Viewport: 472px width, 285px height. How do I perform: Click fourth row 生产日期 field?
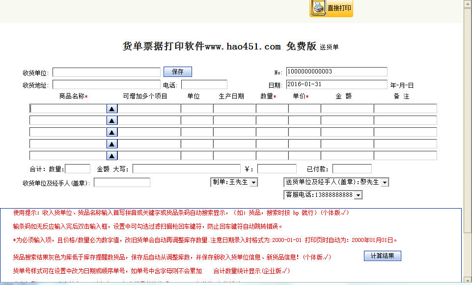(x=234, y=143)
